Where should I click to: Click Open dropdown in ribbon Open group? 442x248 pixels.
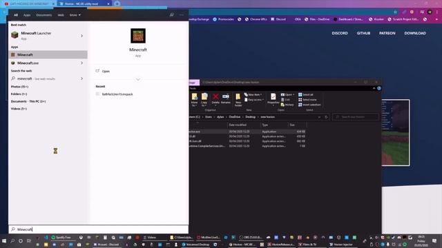click(x=287, y=95)
